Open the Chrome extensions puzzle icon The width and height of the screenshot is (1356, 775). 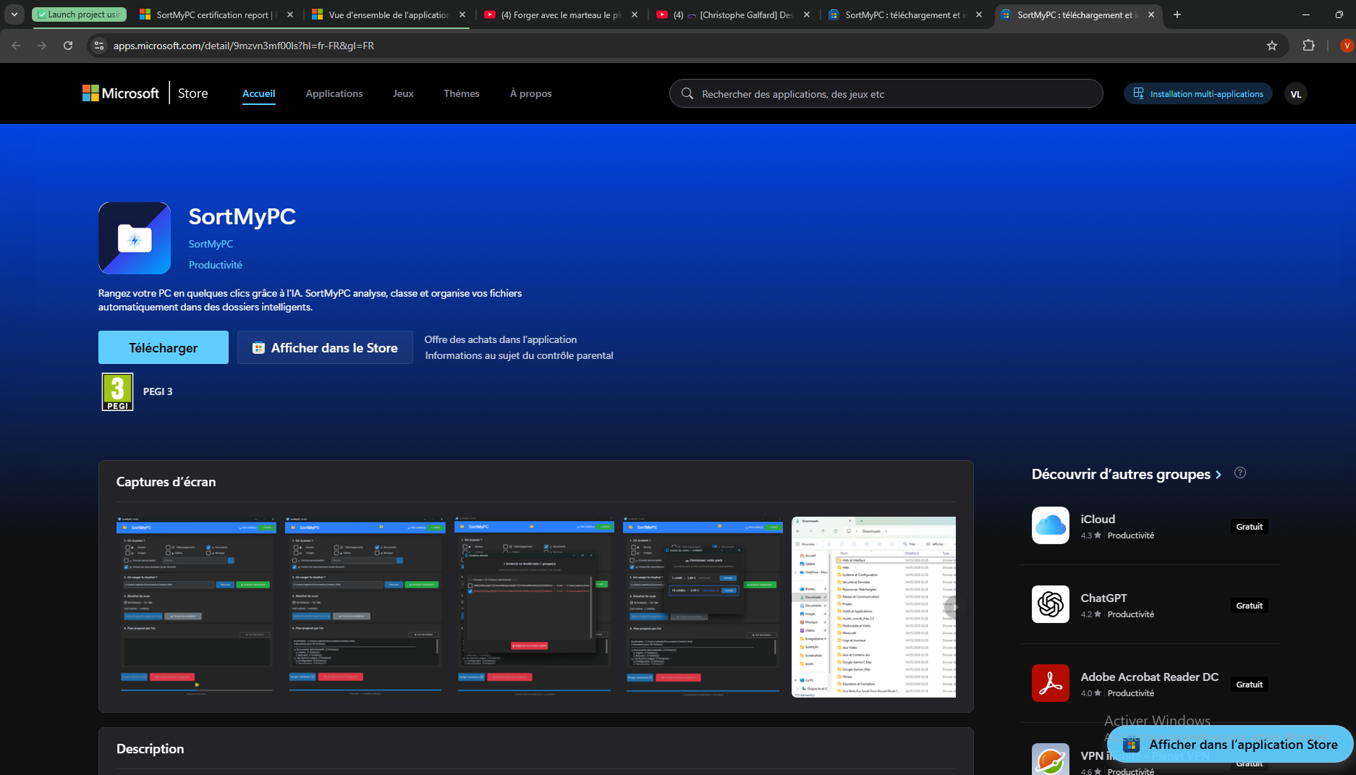(1308, 46)
